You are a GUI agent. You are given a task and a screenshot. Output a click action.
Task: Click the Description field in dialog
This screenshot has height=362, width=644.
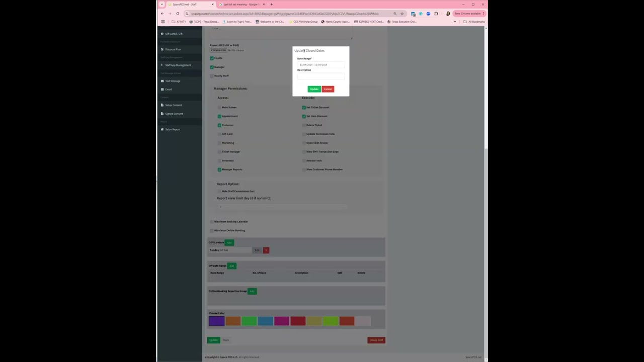(x=321, y=76)
